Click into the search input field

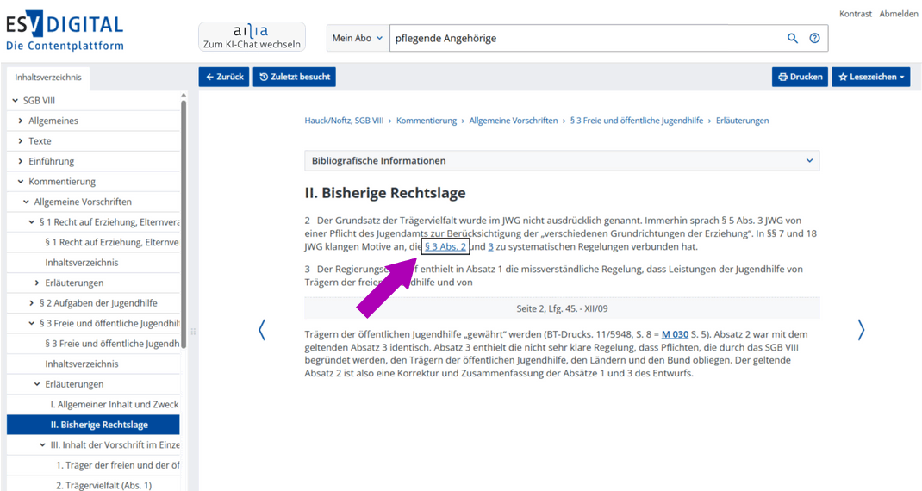pos(586,38)
